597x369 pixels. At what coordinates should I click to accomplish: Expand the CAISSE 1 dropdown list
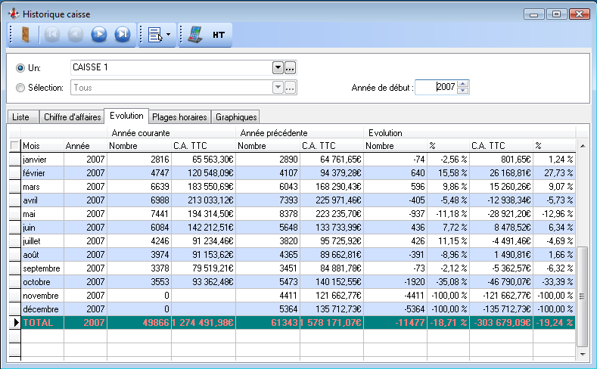point(278,68)
